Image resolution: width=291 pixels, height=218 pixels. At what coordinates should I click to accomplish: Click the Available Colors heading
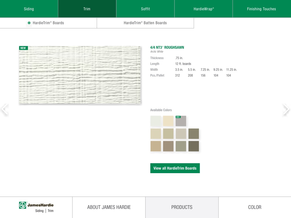(x=161, y=110)
